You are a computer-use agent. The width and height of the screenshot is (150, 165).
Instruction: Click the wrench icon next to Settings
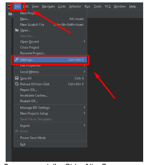(x=17, y=60)
